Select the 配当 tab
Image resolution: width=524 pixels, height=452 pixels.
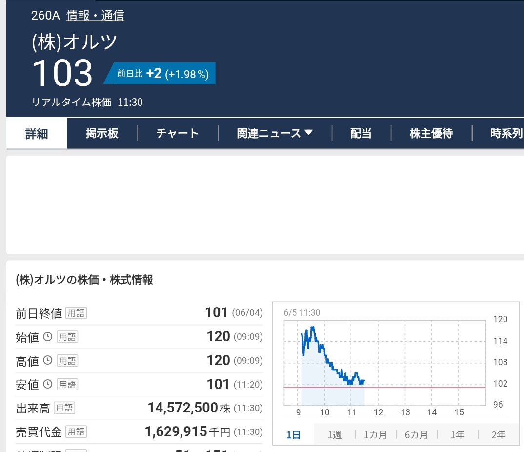[360, 133]
